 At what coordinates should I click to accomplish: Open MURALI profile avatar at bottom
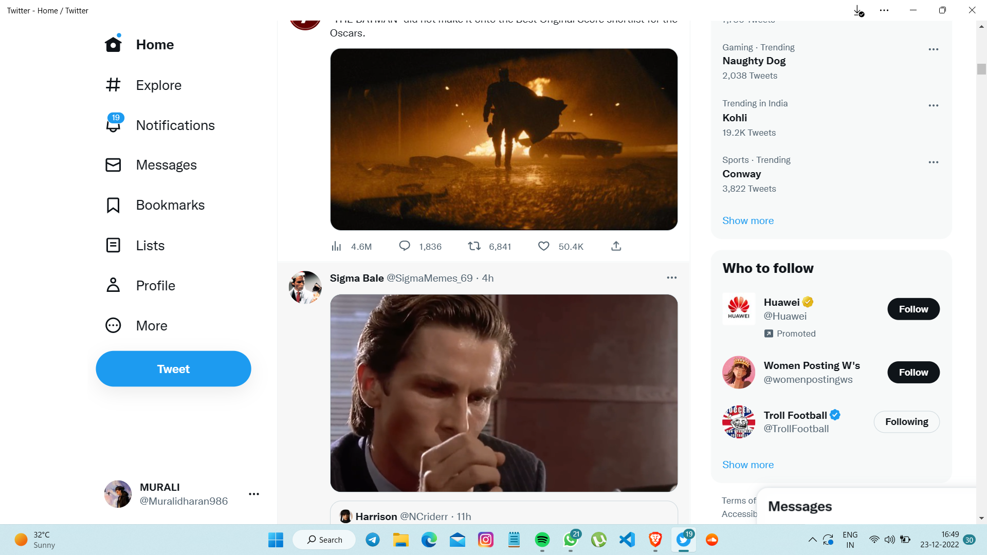(x=118, y=494)
